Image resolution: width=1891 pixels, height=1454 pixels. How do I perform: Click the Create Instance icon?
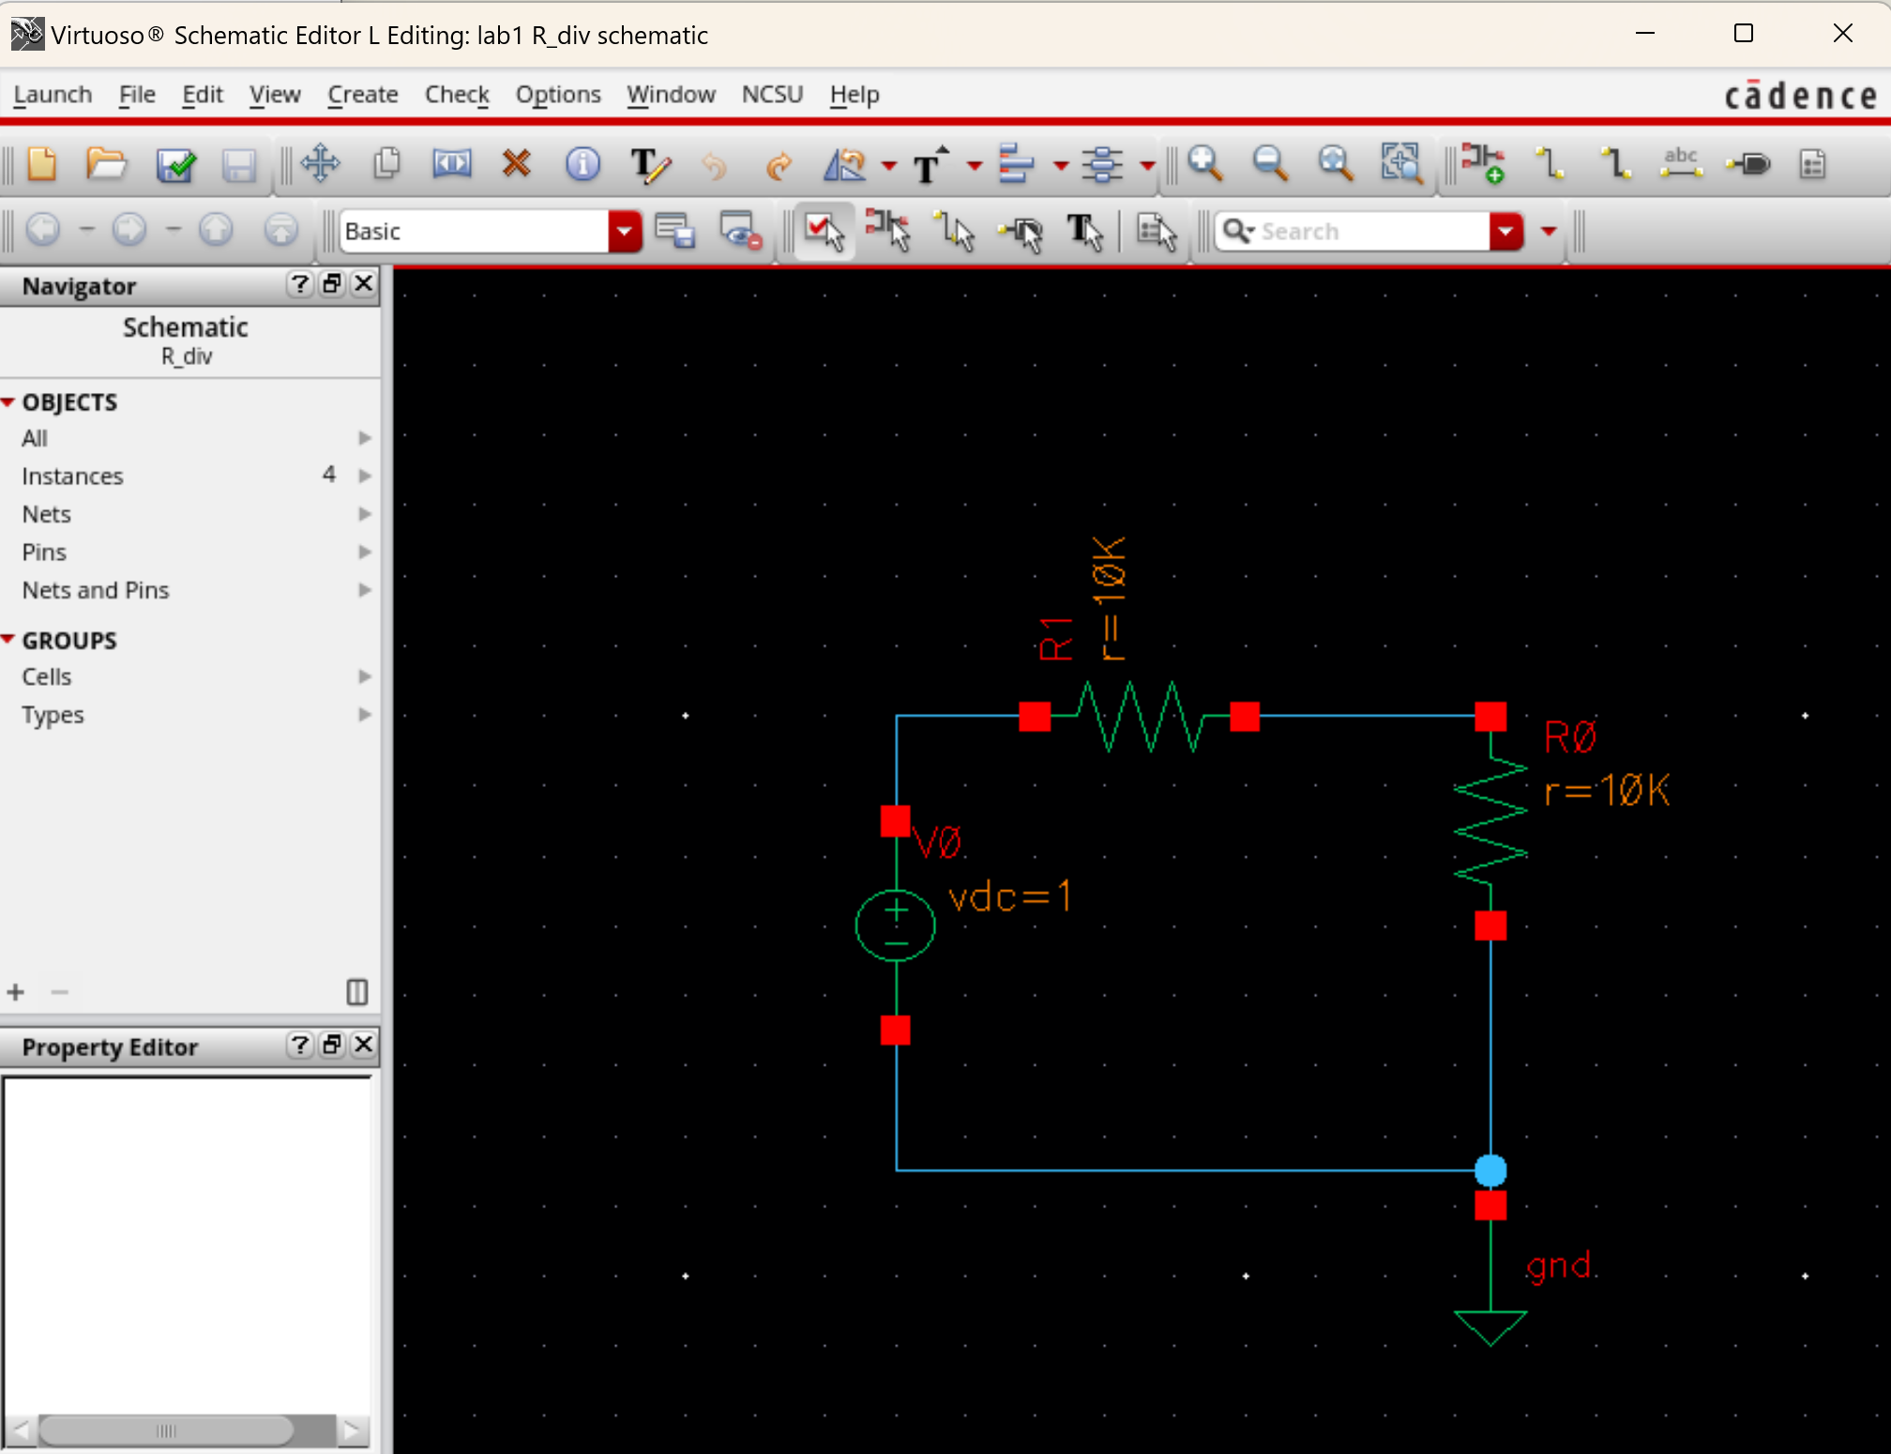1483,164
